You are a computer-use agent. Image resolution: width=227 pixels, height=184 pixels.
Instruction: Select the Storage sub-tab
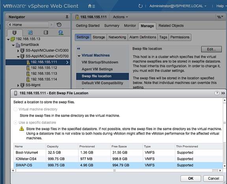click(x=99, y=37)
